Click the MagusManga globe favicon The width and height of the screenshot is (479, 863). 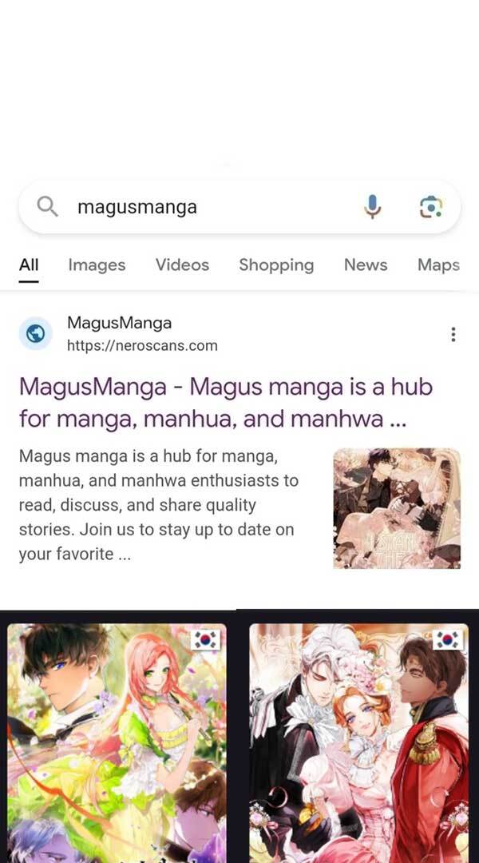[x=36, y=333]
